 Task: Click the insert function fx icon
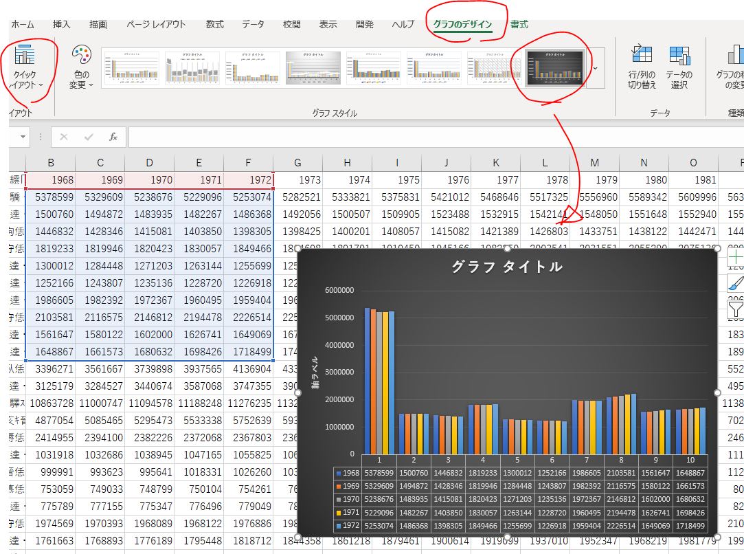pos(113,137)
